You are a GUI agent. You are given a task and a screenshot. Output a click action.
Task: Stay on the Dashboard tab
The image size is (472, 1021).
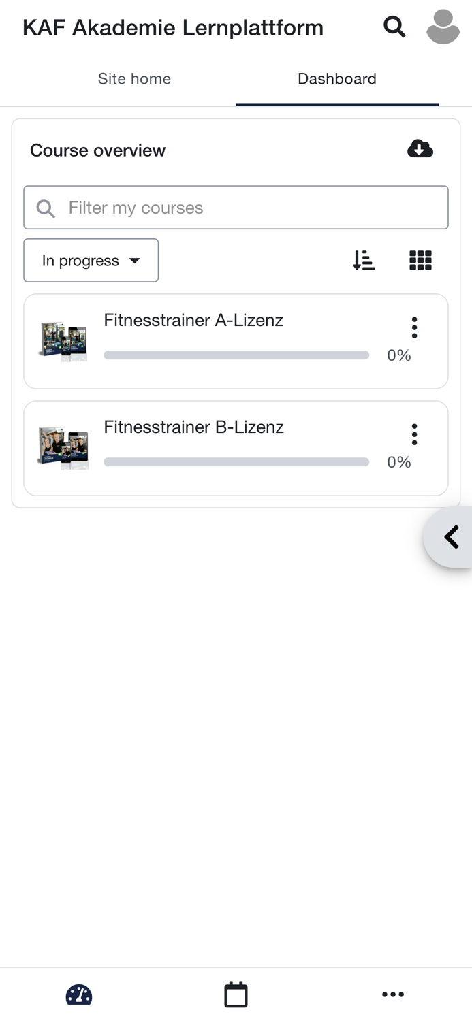point(336,79)
